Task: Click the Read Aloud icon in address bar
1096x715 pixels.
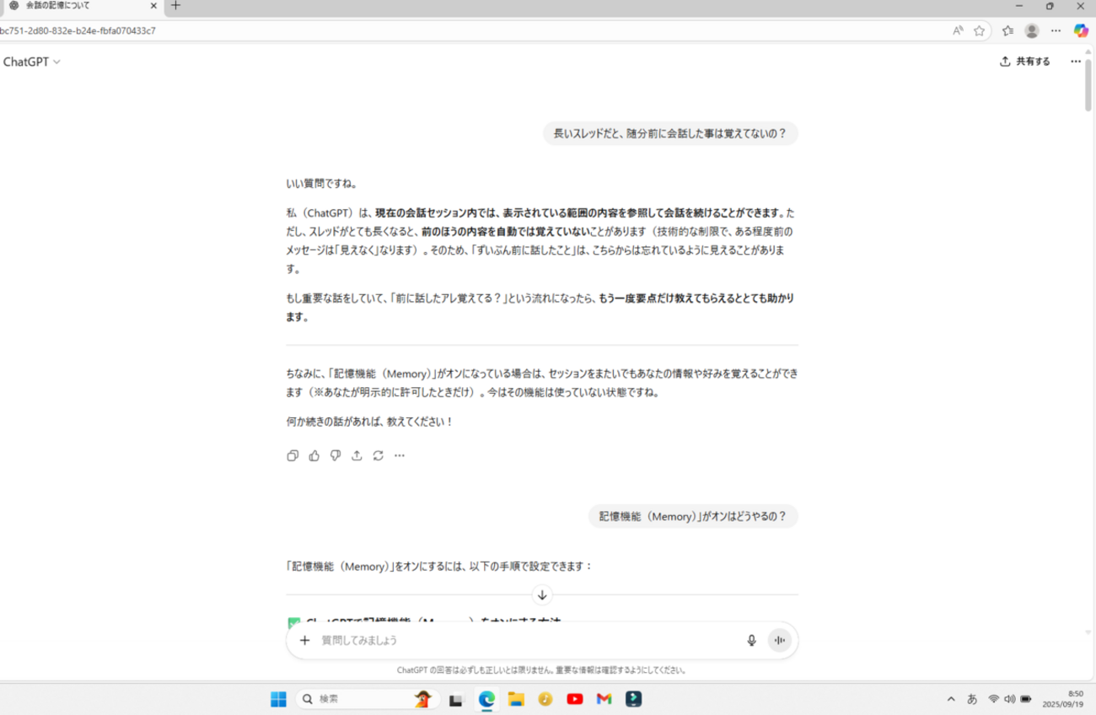Action: coord(958,30)
